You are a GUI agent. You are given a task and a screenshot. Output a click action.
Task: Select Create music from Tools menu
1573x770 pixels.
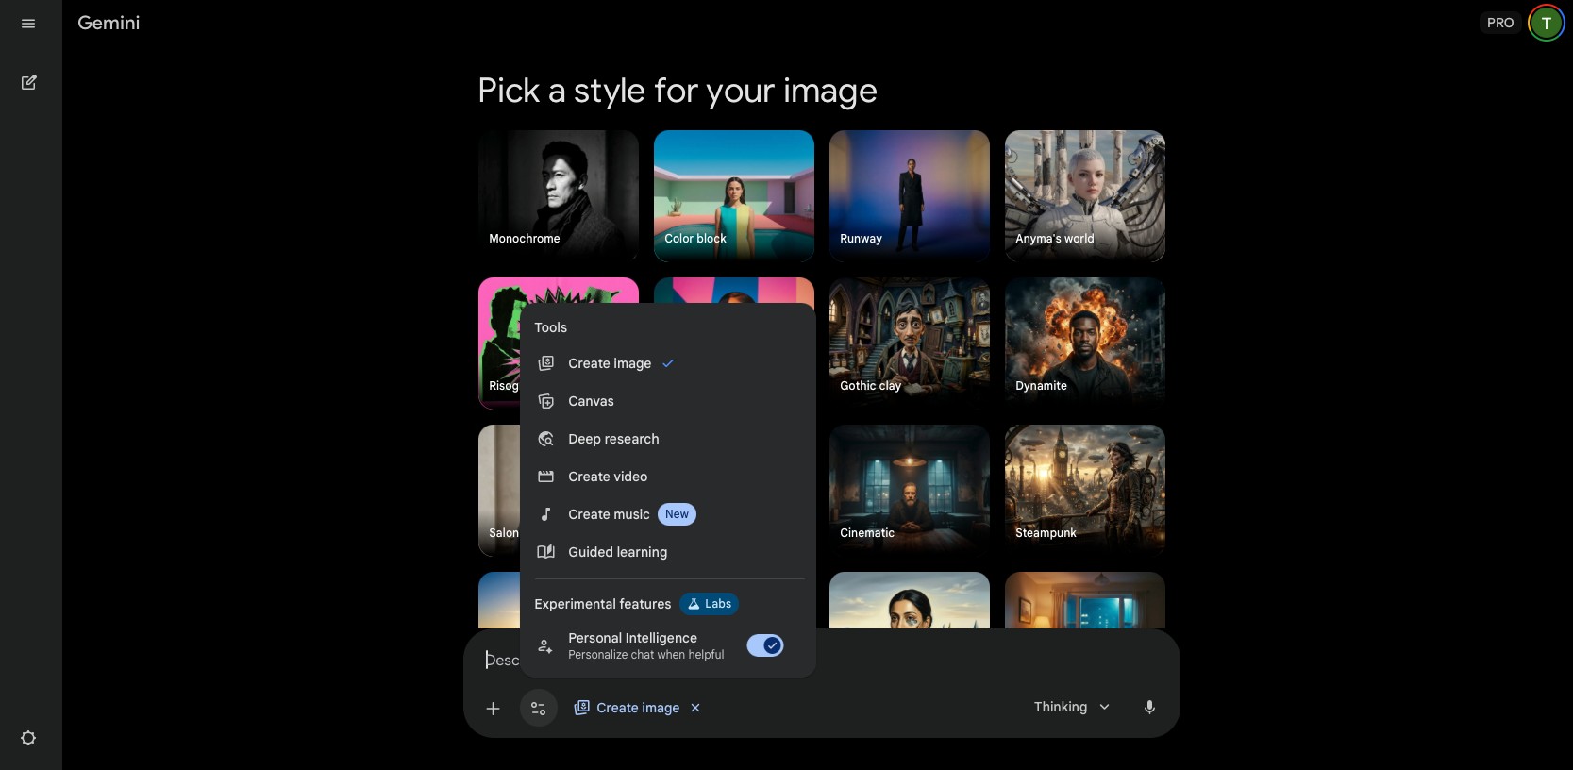[668, 514]
